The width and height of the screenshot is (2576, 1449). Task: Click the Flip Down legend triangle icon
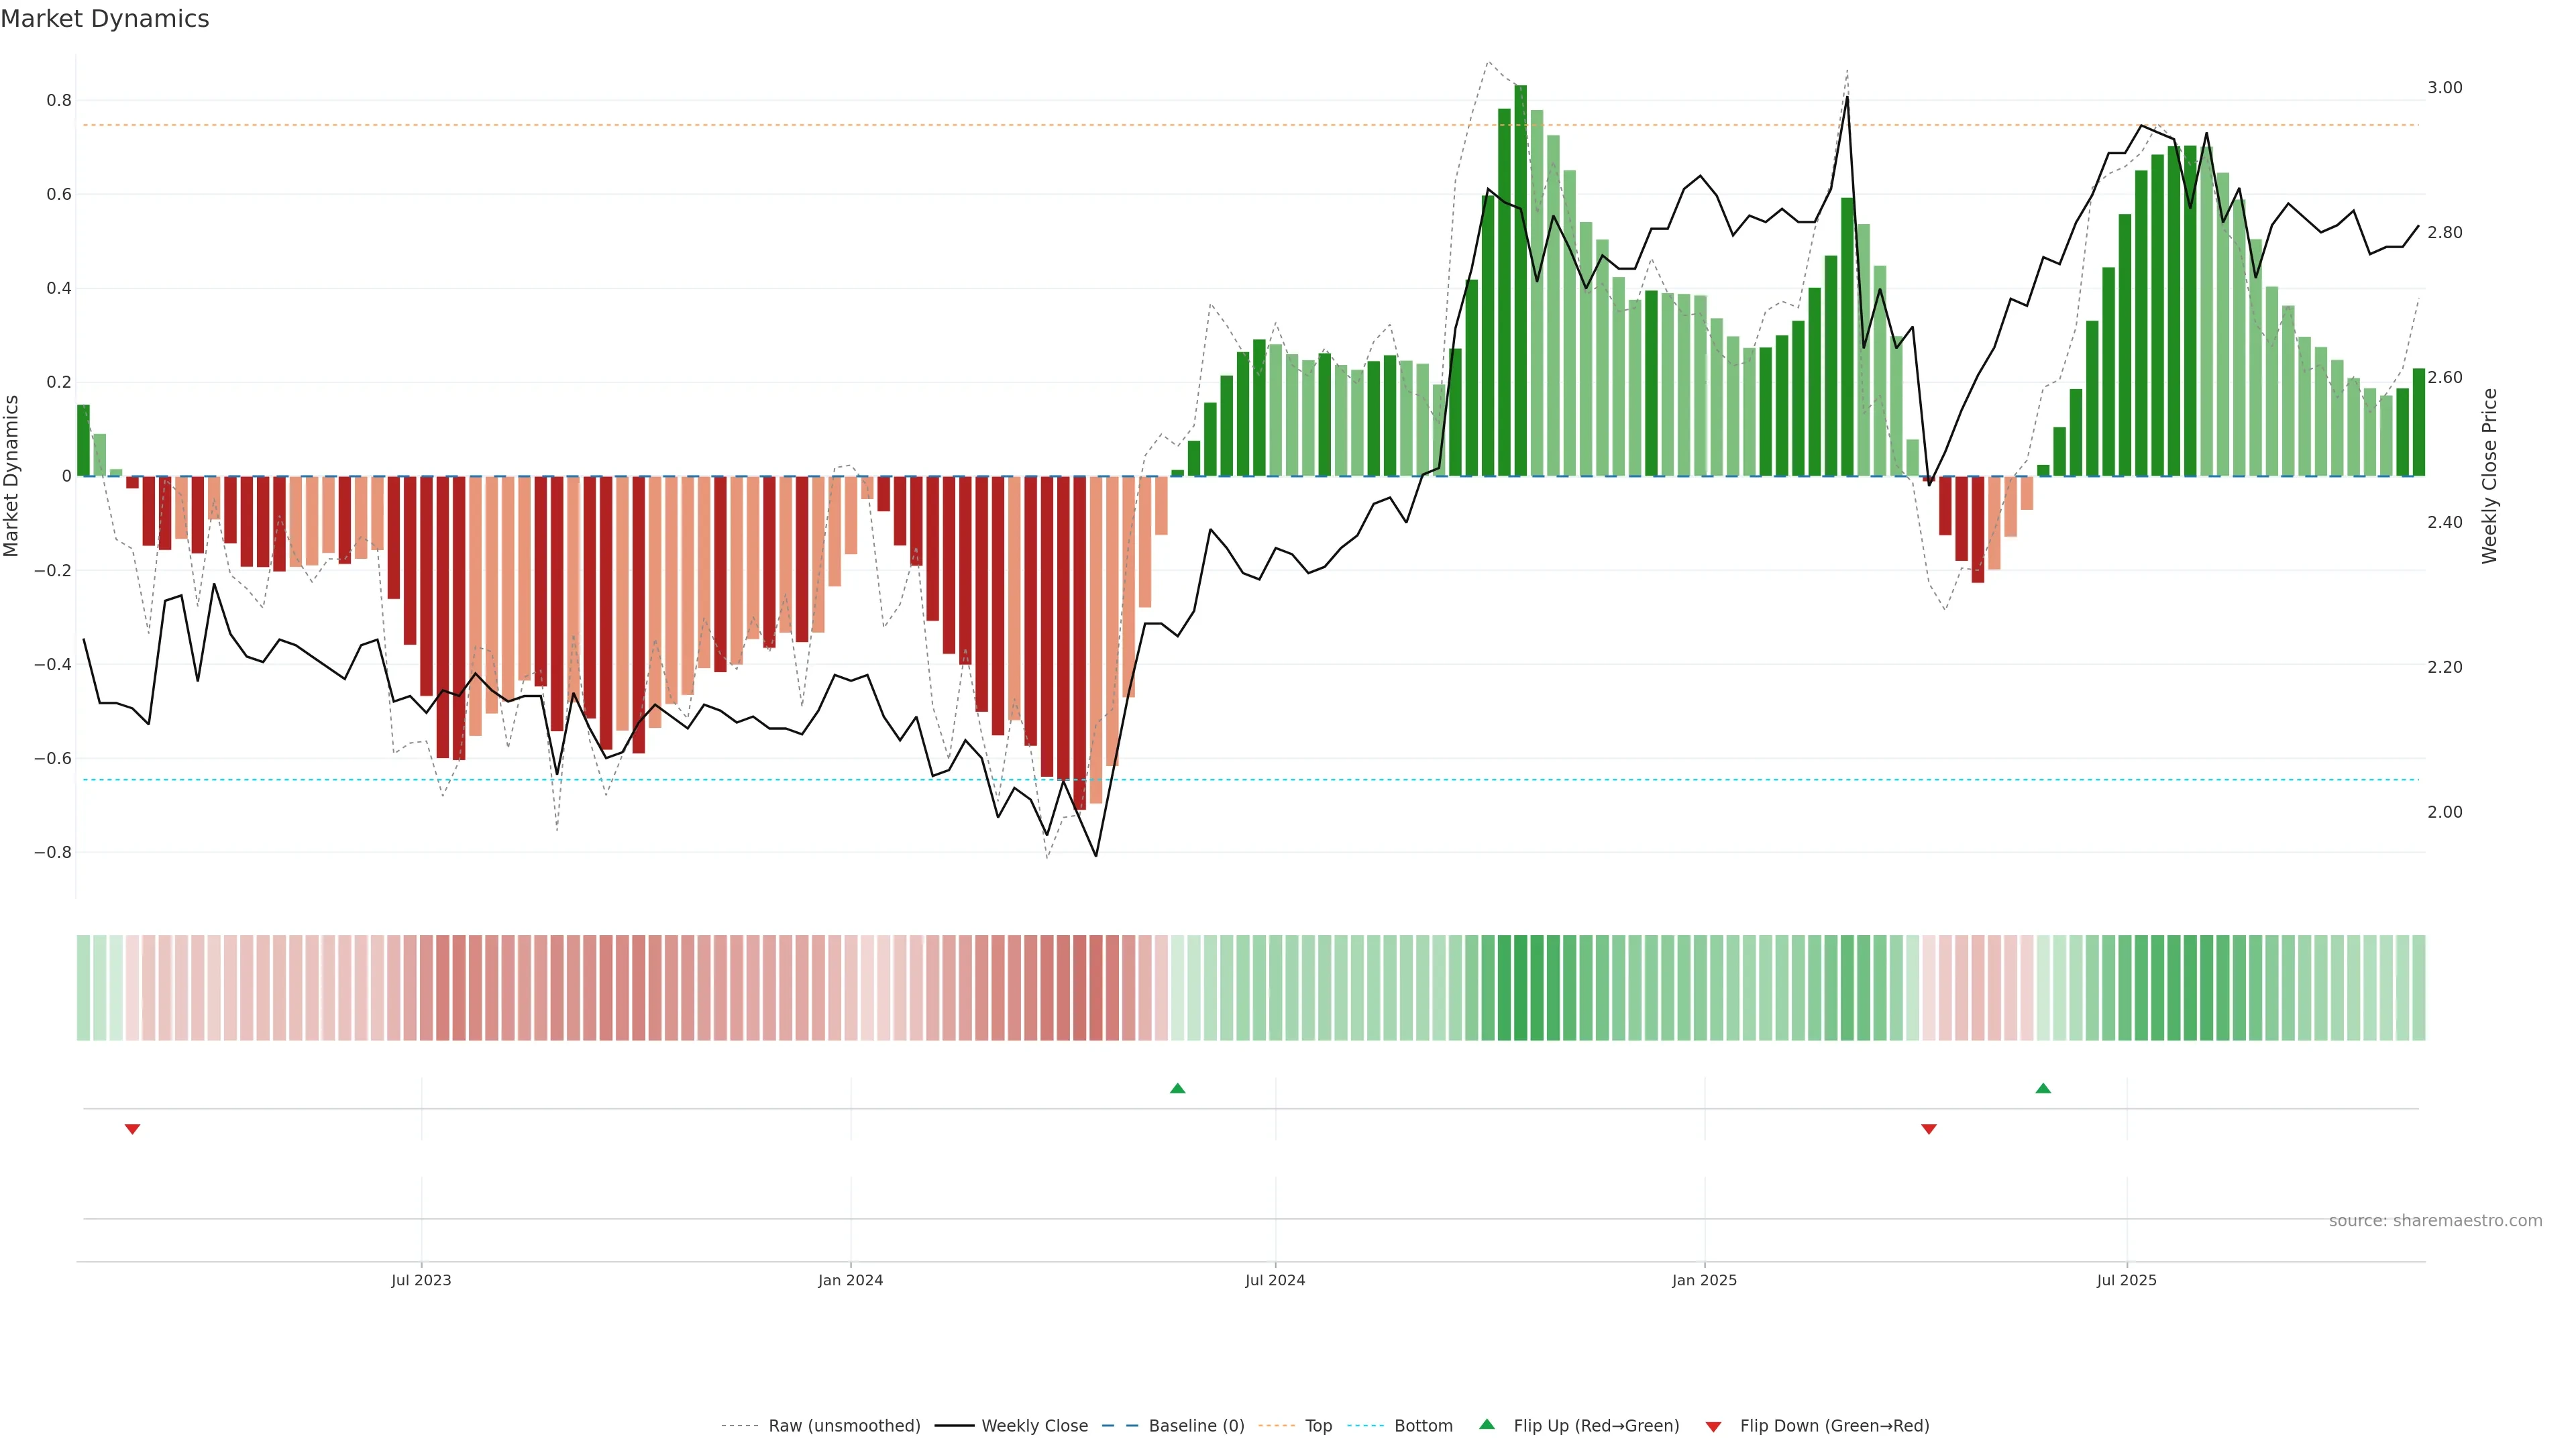(1713, 1427)
